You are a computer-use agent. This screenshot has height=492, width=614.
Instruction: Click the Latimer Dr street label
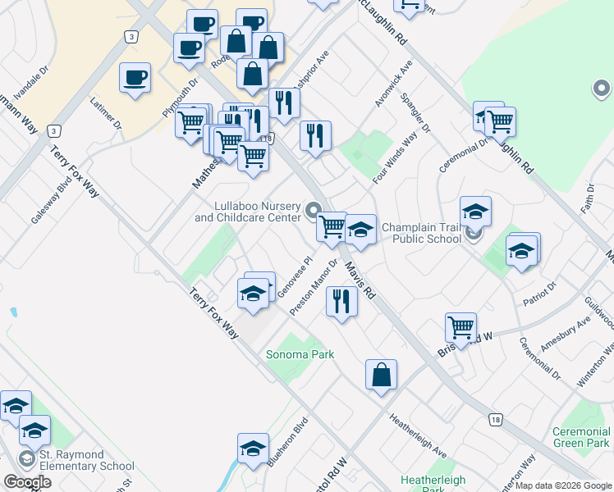point(106,113)
